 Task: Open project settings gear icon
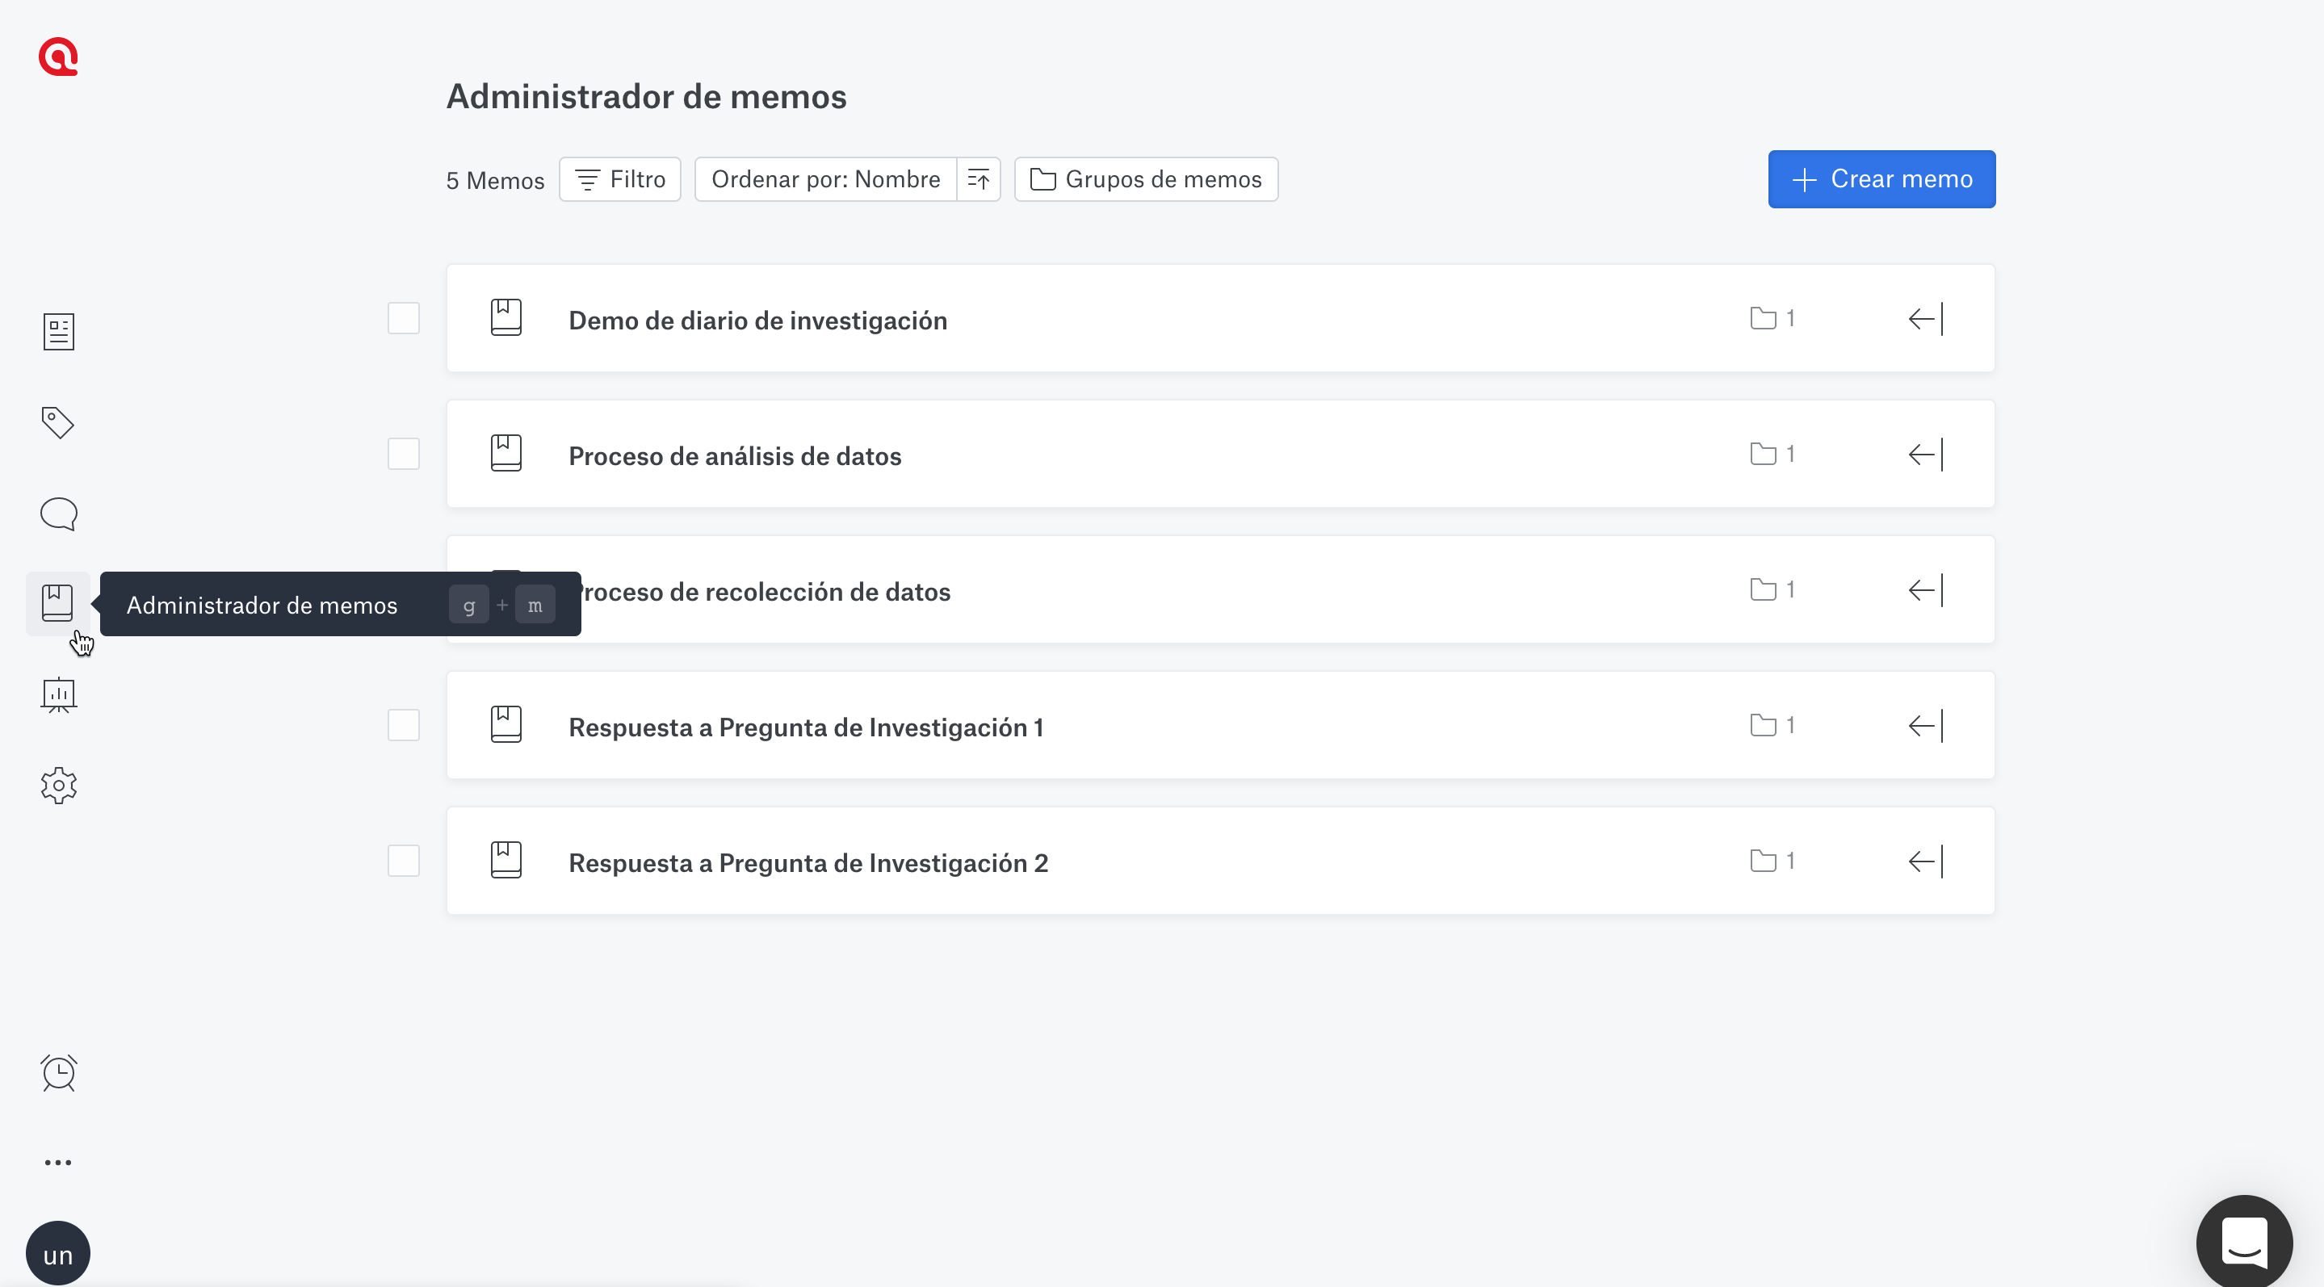coord(59,786)
